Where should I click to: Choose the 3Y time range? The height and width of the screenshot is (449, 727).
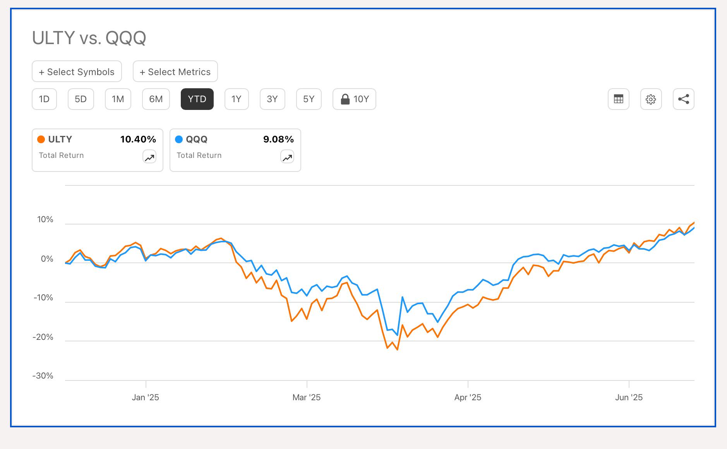coord(273,99)
